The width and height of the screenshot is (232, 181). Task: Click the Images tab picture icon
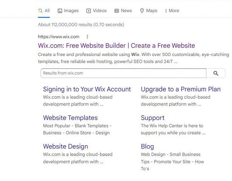60,11
